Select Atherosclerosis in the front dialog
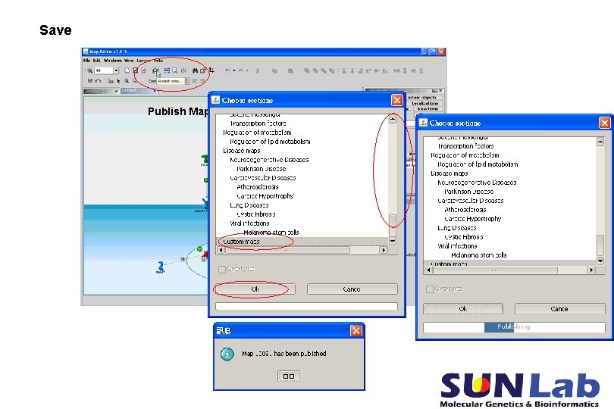 (257, 186)
